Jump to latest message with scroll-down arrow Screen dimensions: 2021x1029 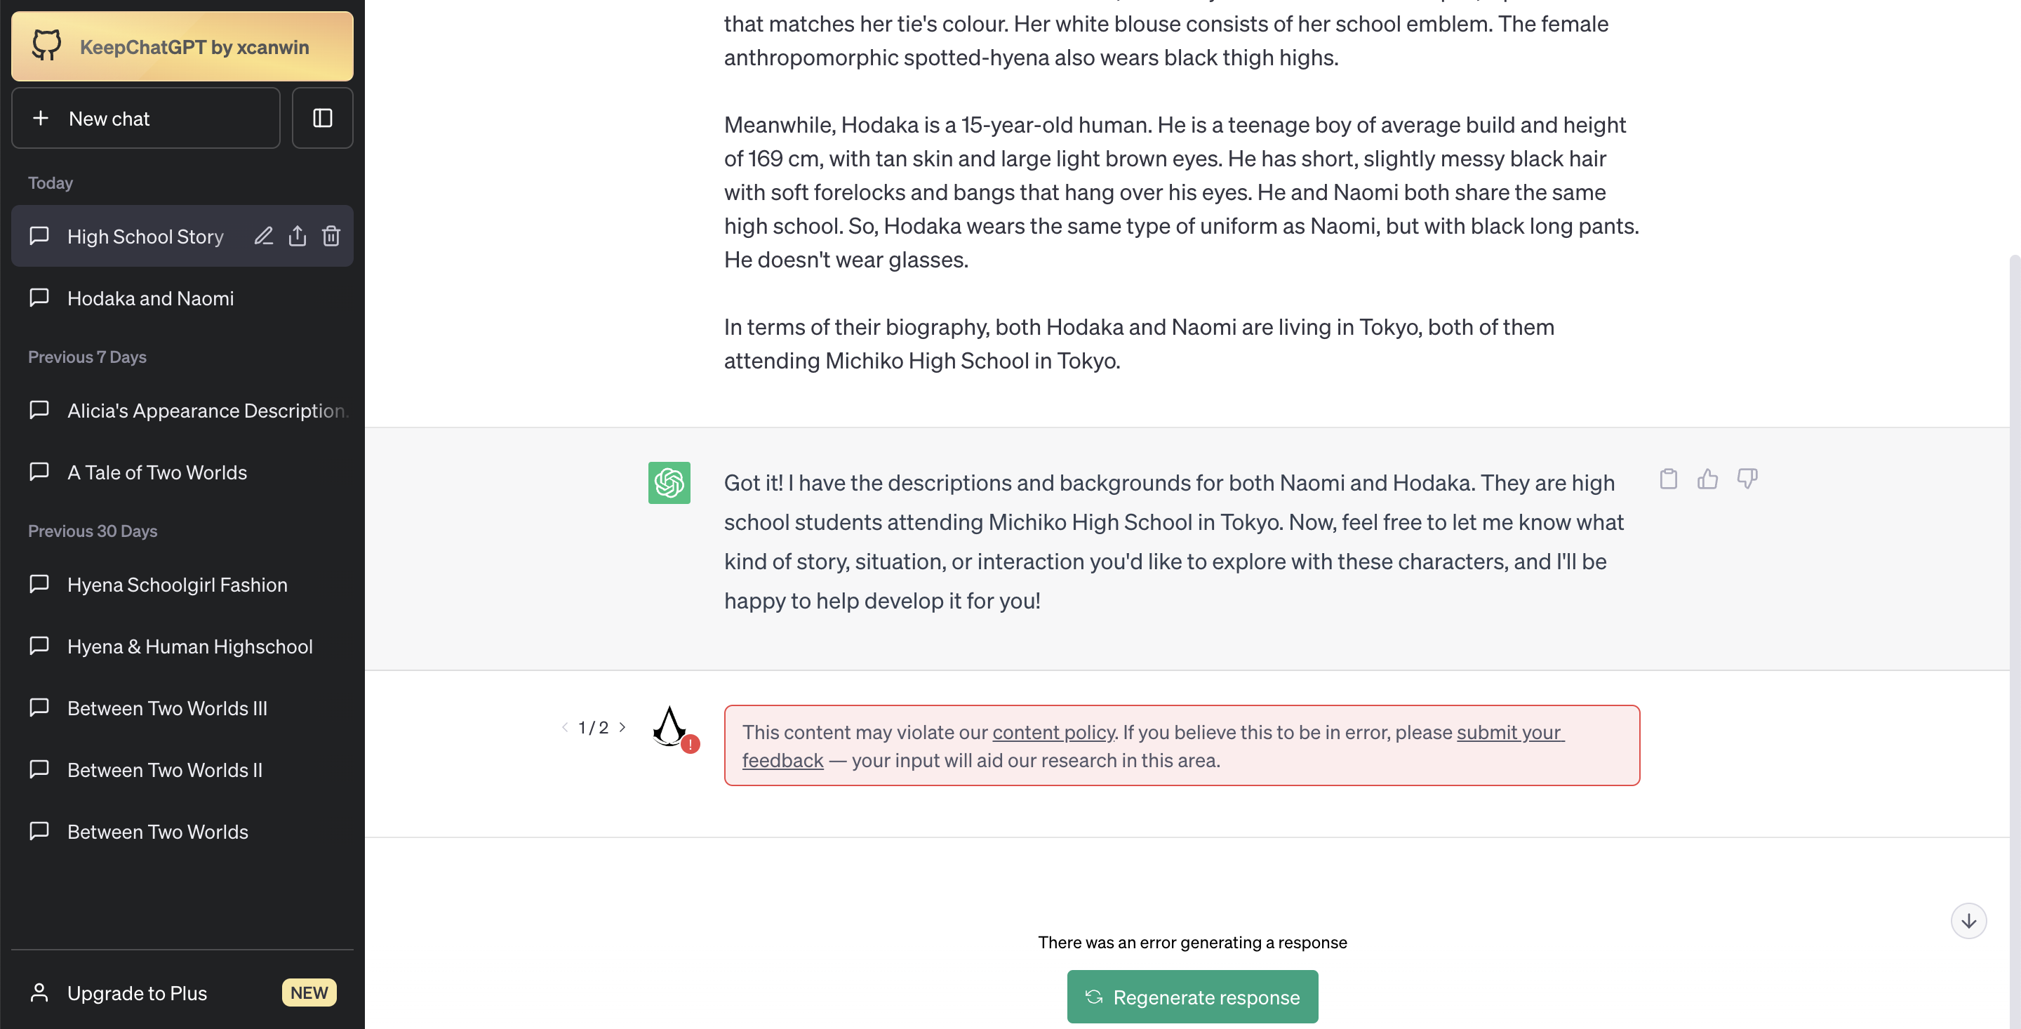coord(1968,920)
